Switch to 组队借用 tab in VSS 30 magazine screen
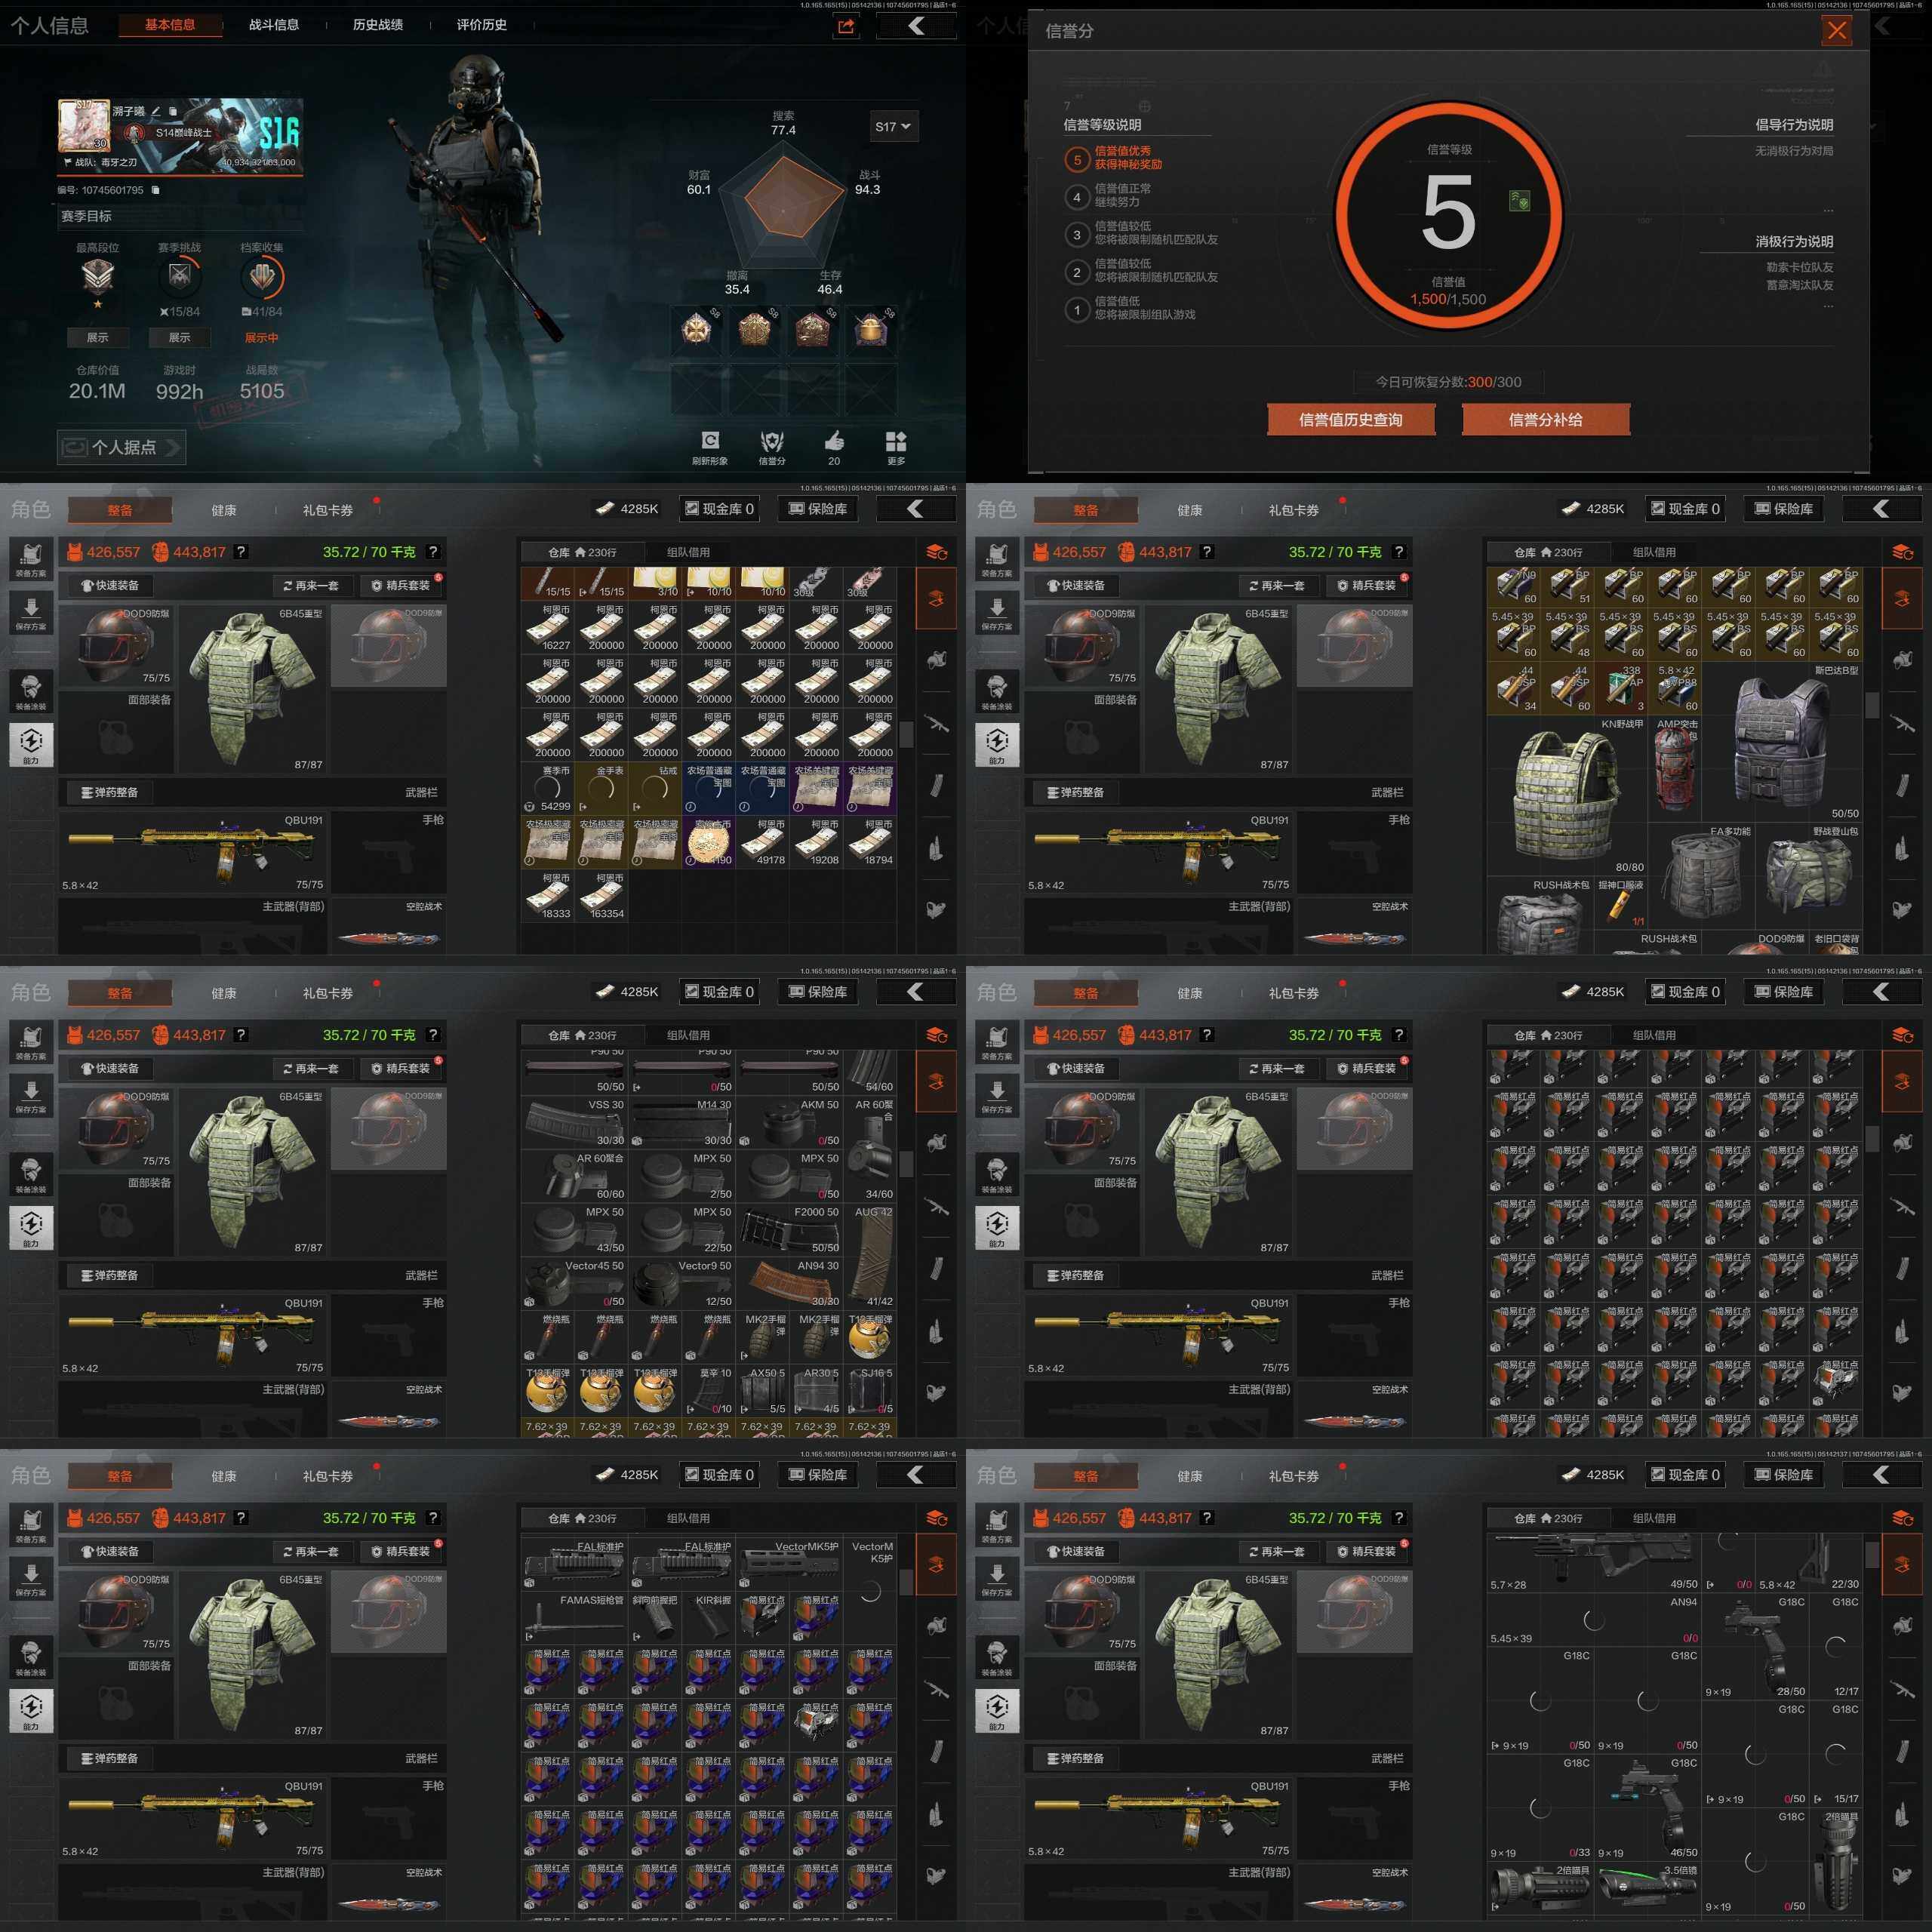 pos(688,1035)
